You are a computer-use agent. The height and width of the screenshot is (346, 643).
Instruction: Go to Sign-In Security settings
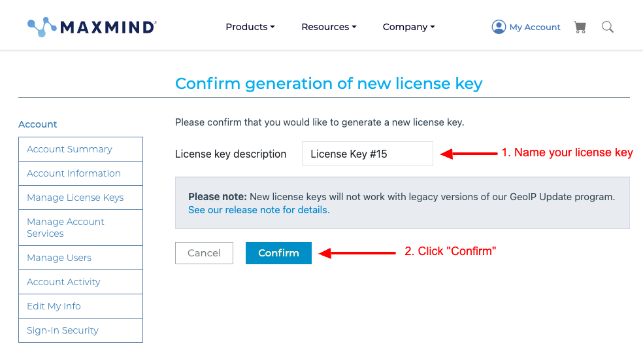(x=81, y=330)
